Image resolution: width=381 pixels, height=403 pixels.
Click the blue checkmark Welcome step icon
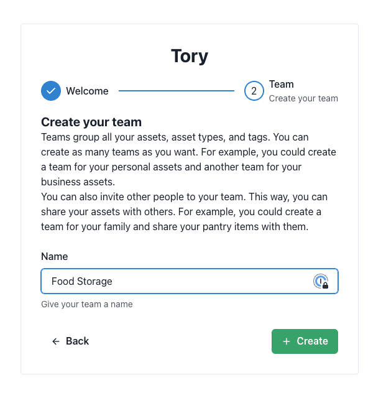pos(51,91)
